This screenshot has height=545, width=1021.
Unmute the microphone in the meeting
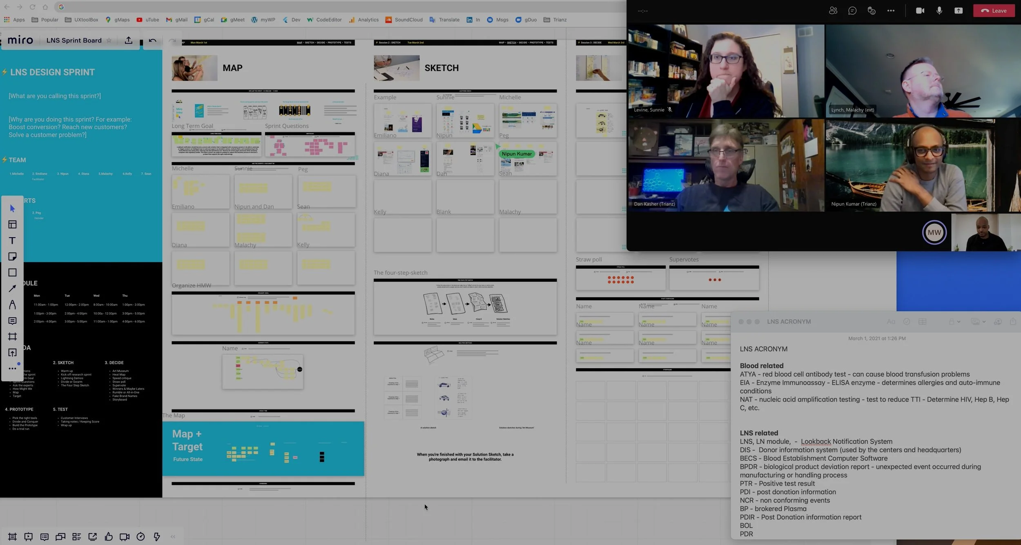click(939, 11)
